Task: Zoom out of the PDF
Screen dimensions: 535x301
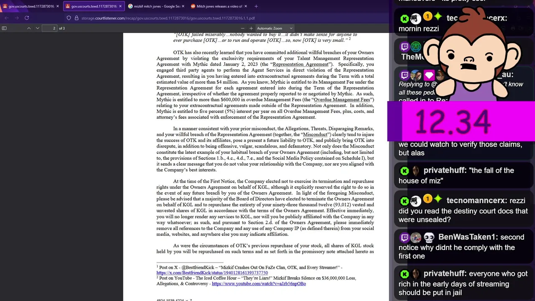Action: point(242,28)
